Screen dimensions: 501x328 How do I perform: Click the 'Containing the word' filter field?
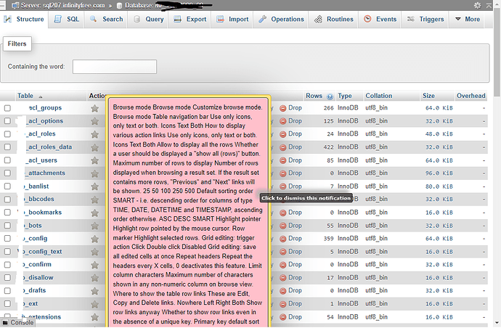coord(114,67)
